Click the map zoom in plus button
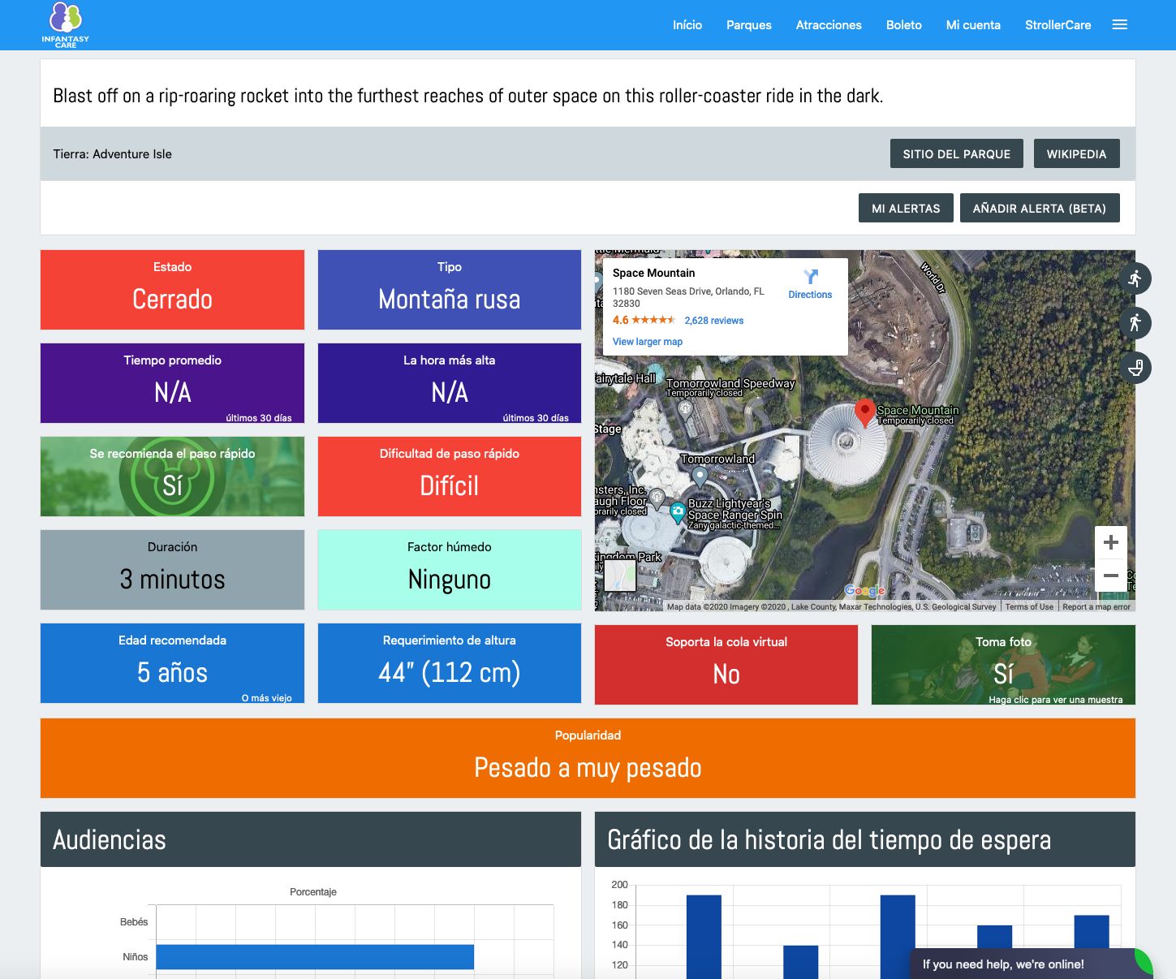 (x=1110, y=542)
